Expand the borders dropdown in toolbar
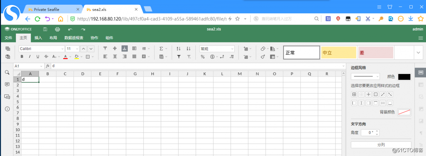The height and width of the screenshot is (156, 426). 93,57
